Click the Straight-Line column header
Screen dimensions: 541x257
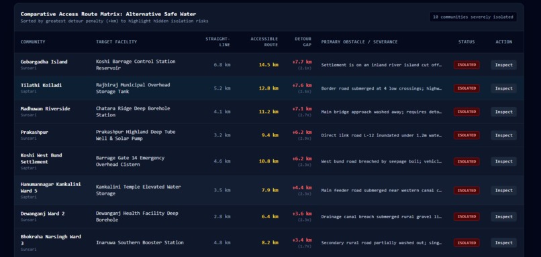[x=217, y=41]
